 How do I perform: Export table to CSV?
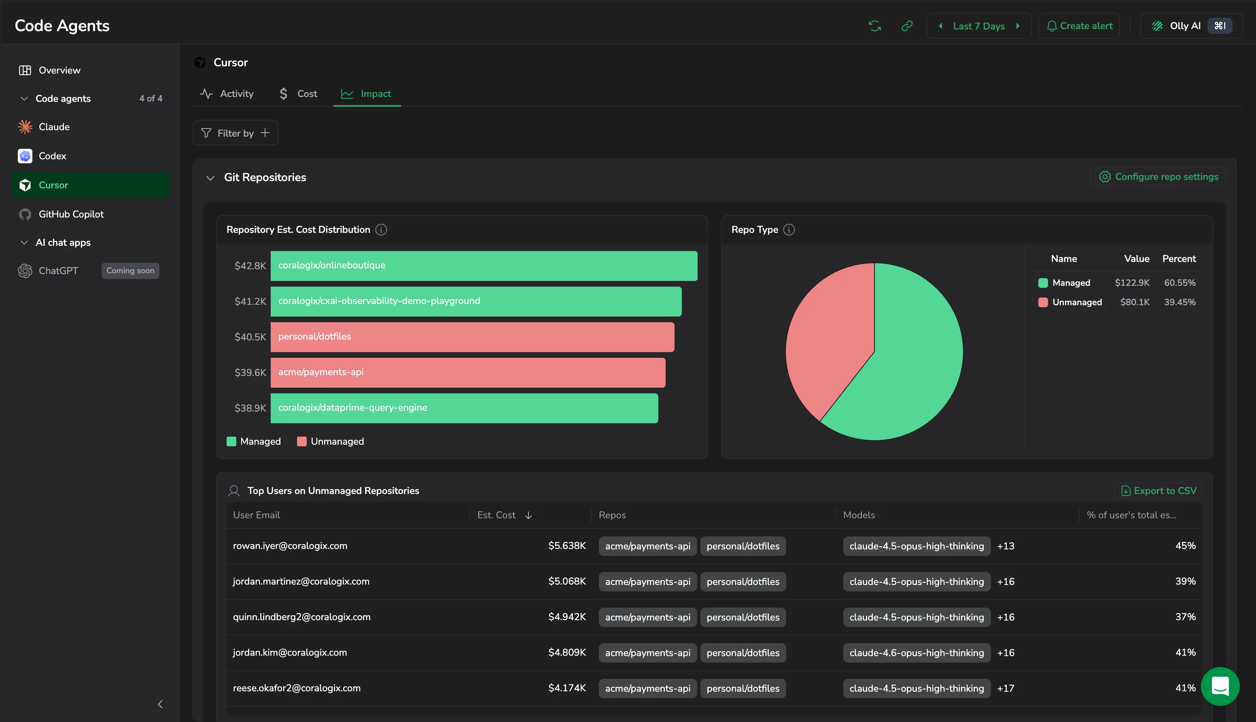[x=1158, y=491]
